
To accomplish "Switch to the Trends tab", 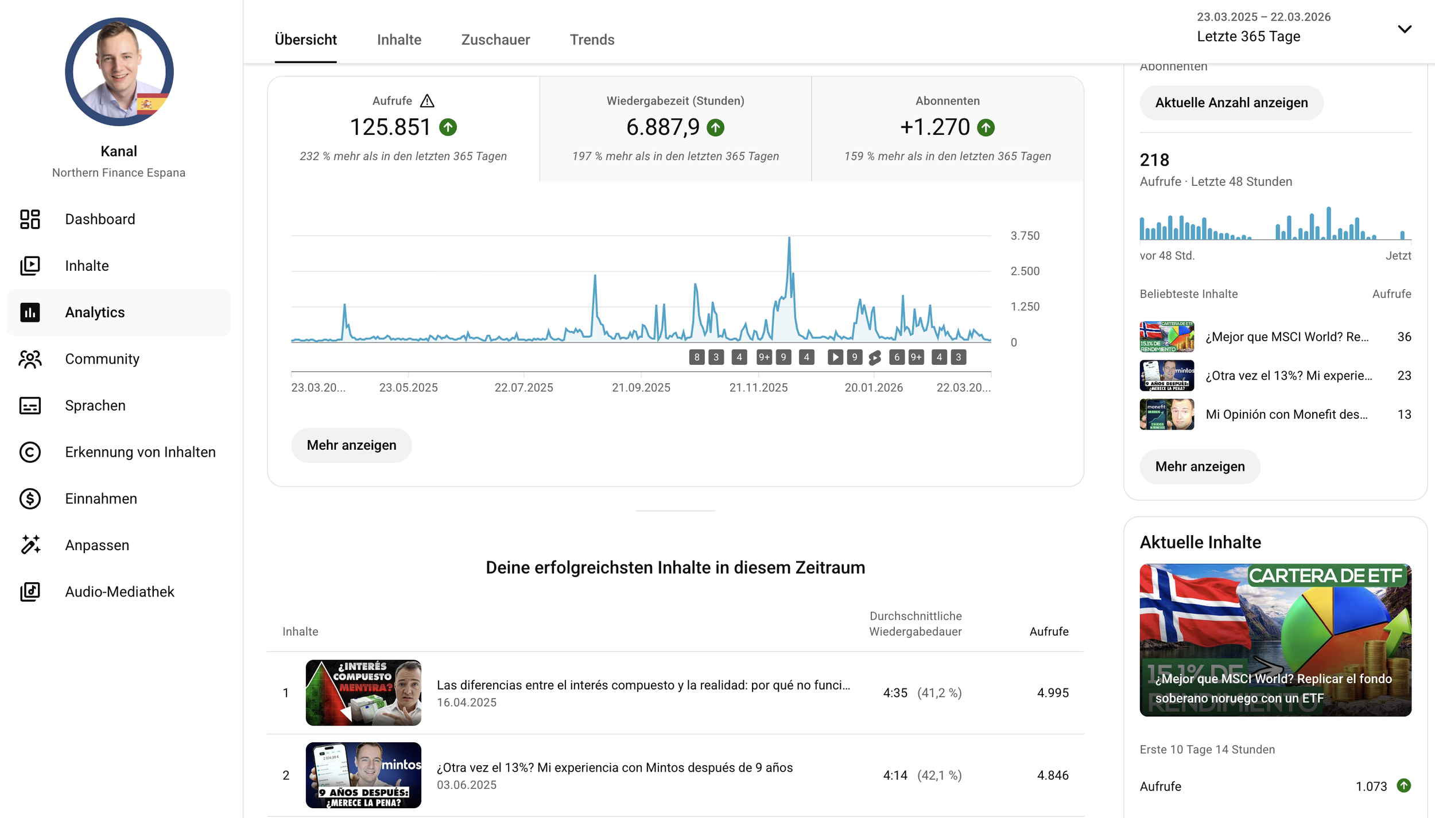I will [x=592, y=40].
